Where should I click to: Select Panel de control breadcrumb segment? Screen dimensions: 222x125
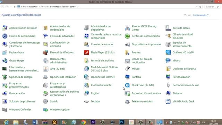pos(30,7)
